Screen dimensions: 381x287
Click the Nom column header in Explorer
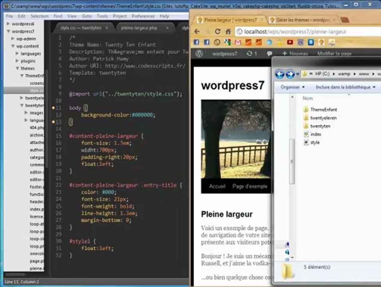[x=308, y=98]
